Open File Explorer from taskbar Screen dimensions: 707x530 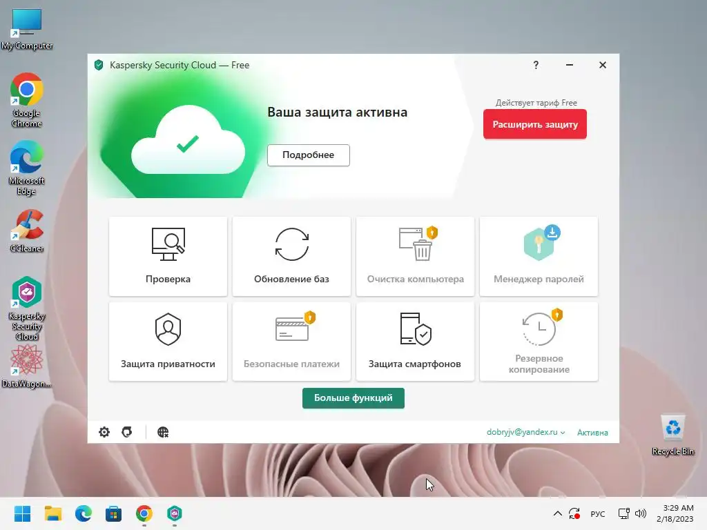(x=52, y=513)
